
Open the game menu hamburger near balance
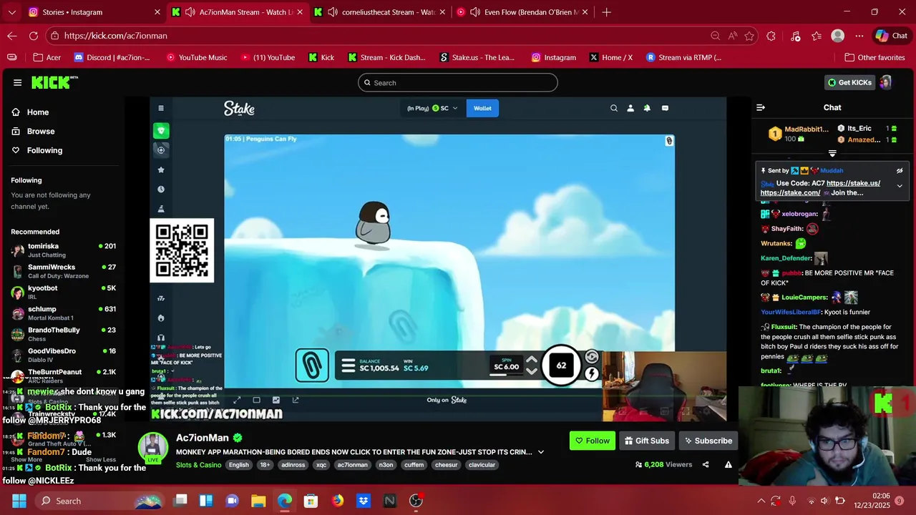(349, 366)
